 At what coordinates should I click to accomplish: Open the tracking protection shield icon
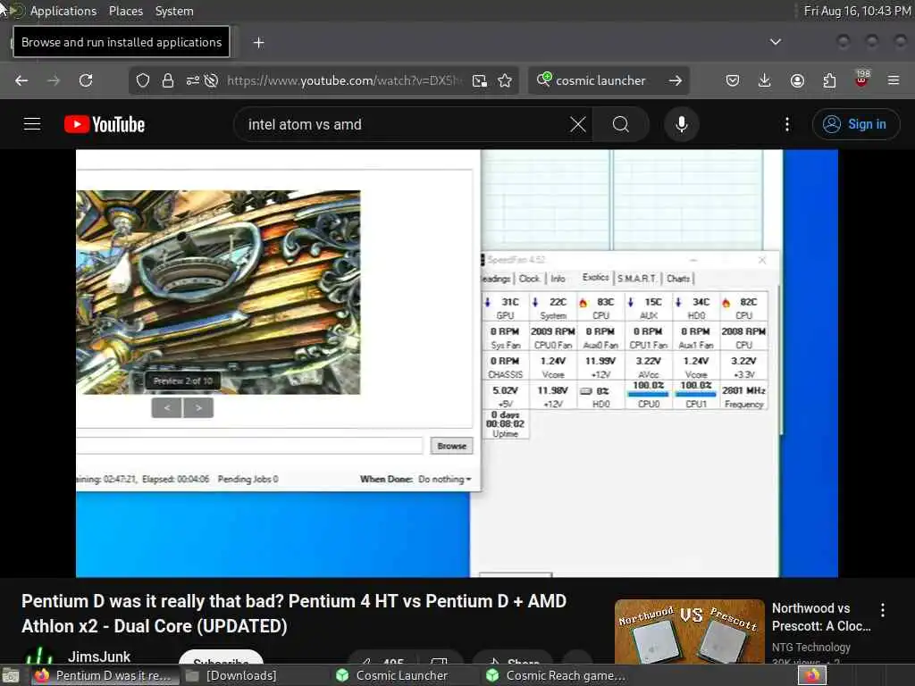point(142,80)
